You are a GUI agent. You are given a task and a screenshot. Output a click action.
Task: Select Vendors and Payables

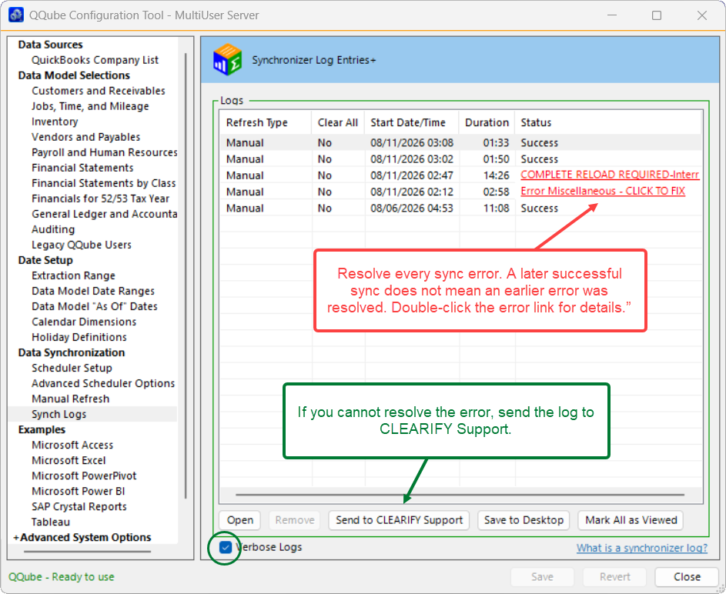click(x=85, y=137)
